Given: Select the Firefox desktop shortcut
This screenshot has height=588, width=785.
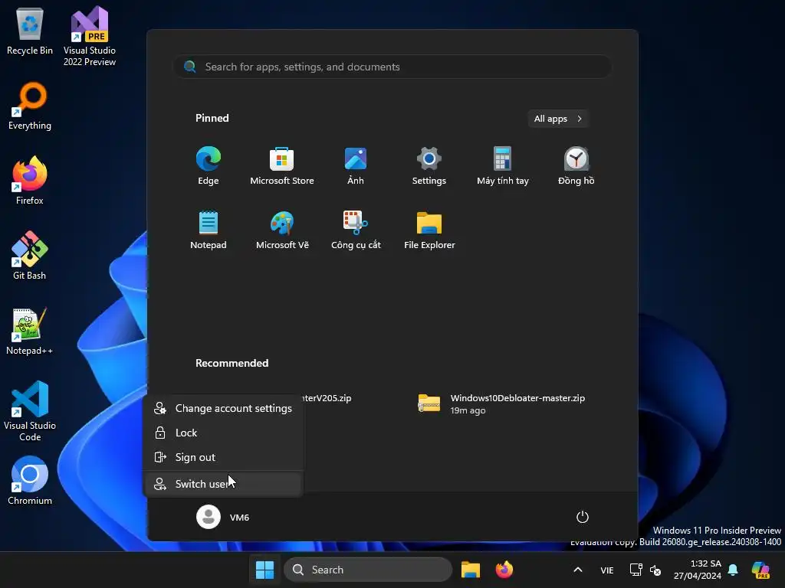Looking at the screenshot, I should (x=30, y=181).
